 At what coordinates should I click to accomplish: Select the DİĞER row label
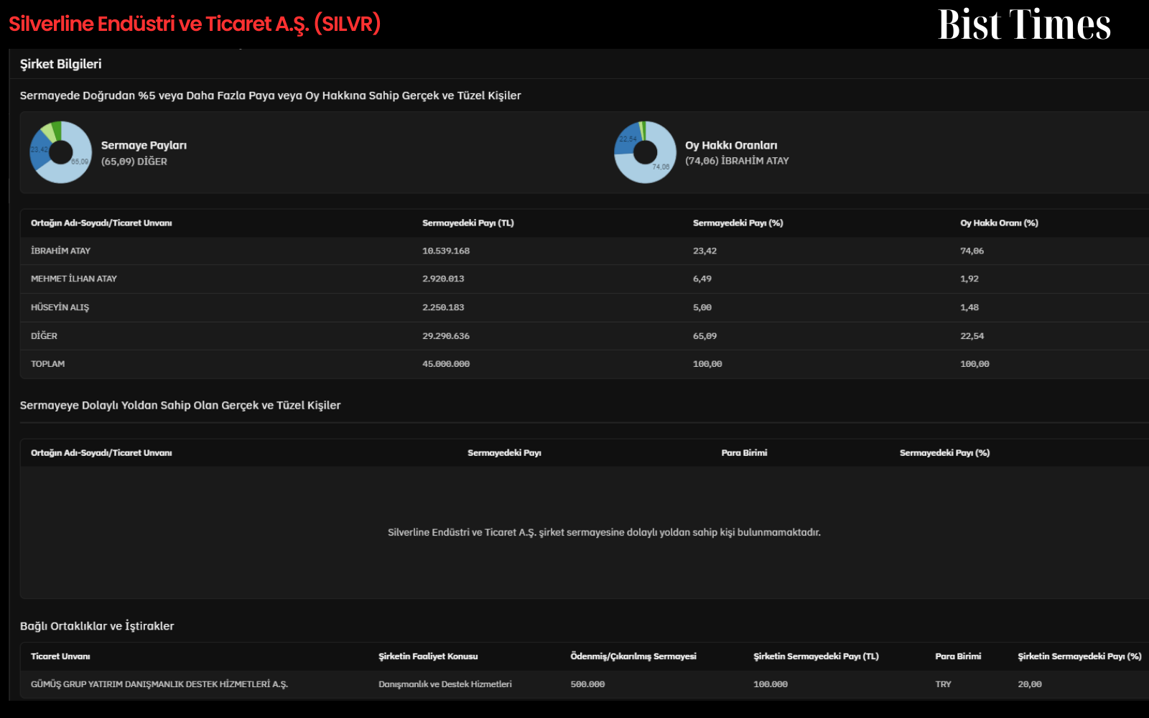point(44,336)
